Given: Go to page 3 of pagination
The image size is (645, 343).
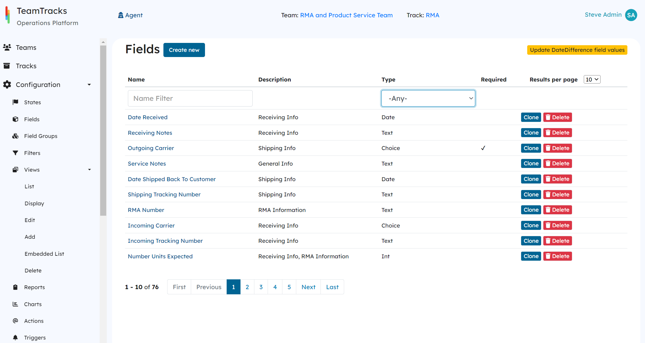Looking at the screenshot, I should click(261, 287).
